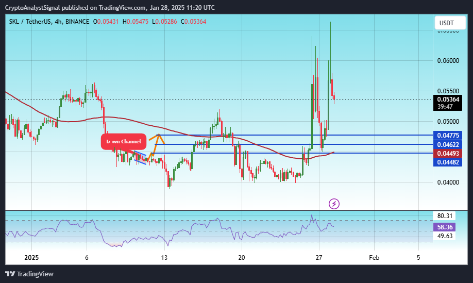Open the USDT currency selector

pyautogui.click(x=450, y=23)
